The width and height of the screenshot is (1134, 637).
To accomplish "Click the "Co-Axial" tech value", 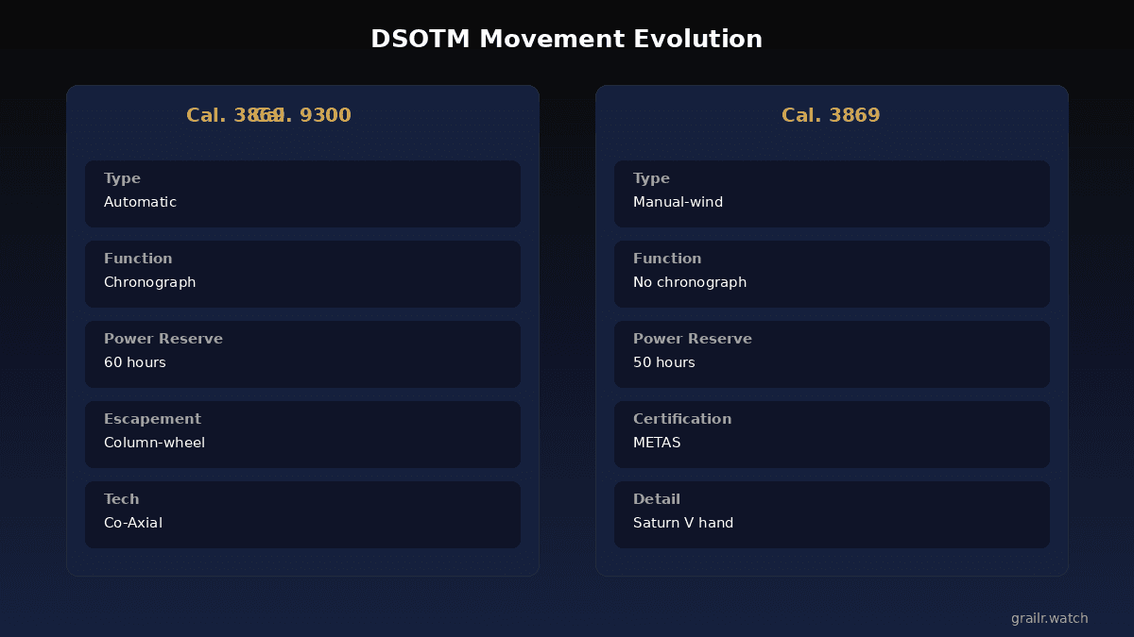I will (133, 523).
